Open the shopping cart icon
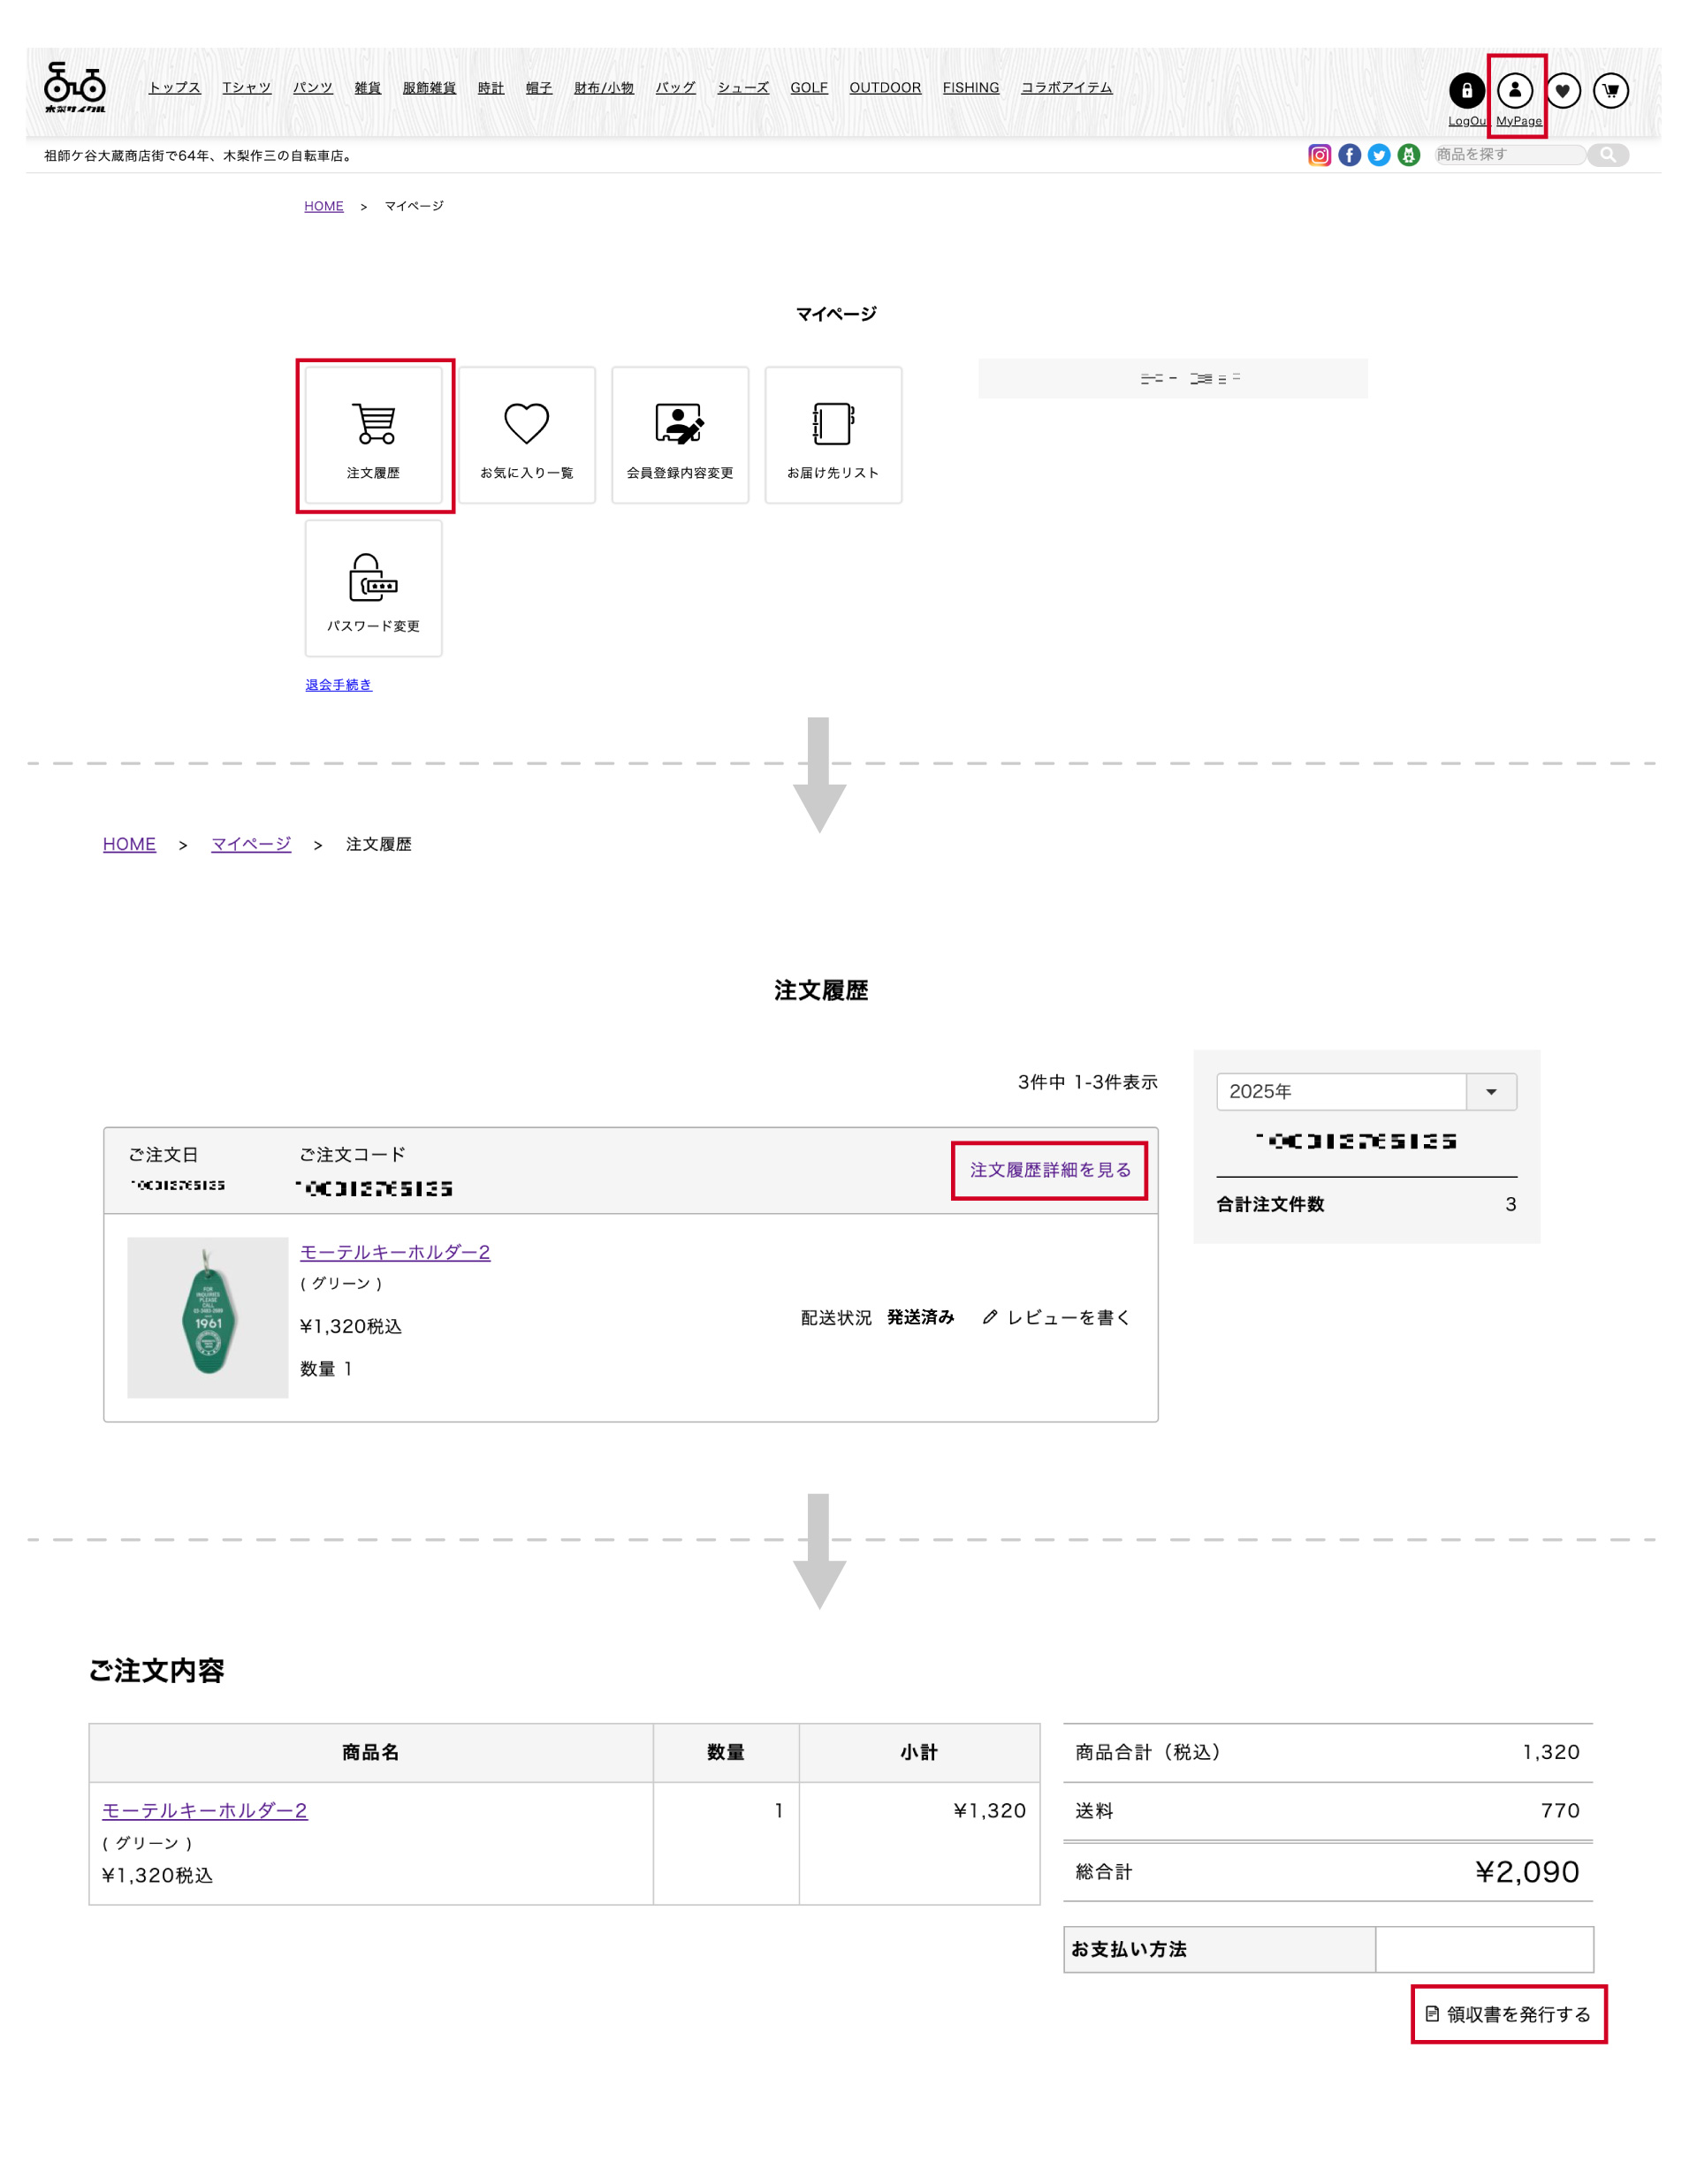1697x2184 pixels. click(1610, 91)
